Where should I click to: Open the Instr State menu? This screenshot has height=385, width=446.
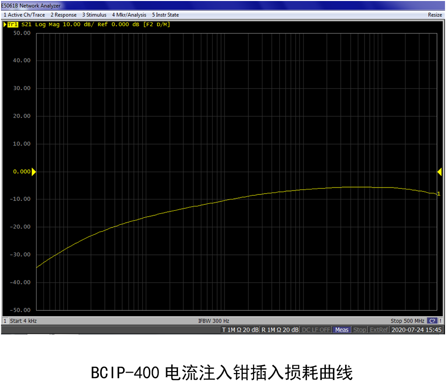(165, 15)
